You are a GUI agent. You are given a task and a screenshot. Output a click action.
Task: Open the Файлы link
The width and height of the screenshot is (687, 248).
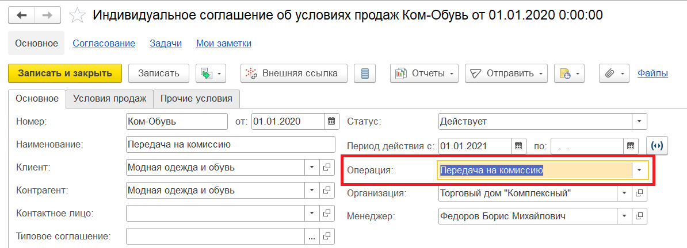coord(653,73)
